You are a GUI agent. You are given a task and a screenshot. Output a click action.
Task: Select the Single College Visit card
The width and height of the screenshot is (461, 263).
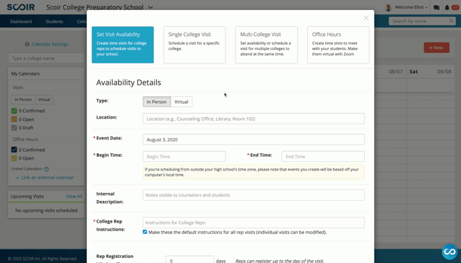click(x=194, y=45)
